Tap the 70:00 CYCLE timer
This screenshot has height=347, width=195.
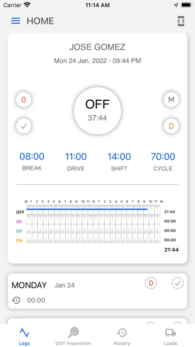(x=163, y=162)
